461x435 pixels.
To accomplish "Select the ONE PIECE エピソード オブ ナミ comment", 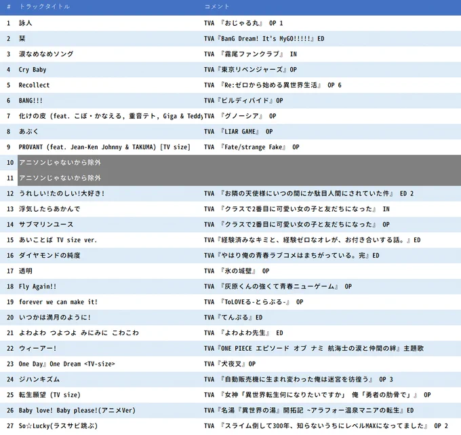I will (x=314, y=348).
